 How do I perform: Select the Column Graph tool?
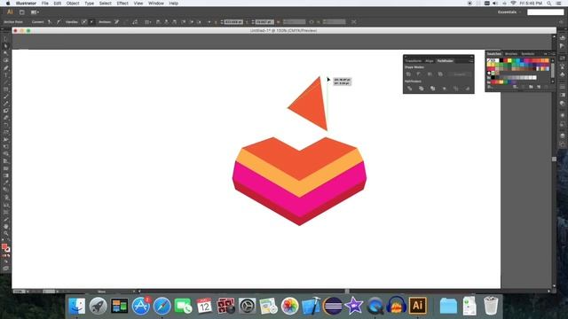coord(6,205)
